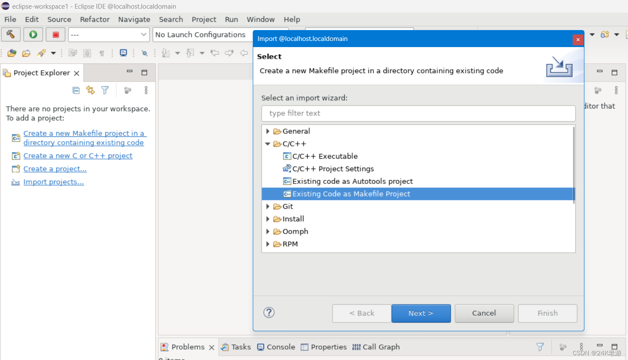Minimize the Project Explorer view

click(129, 71)
